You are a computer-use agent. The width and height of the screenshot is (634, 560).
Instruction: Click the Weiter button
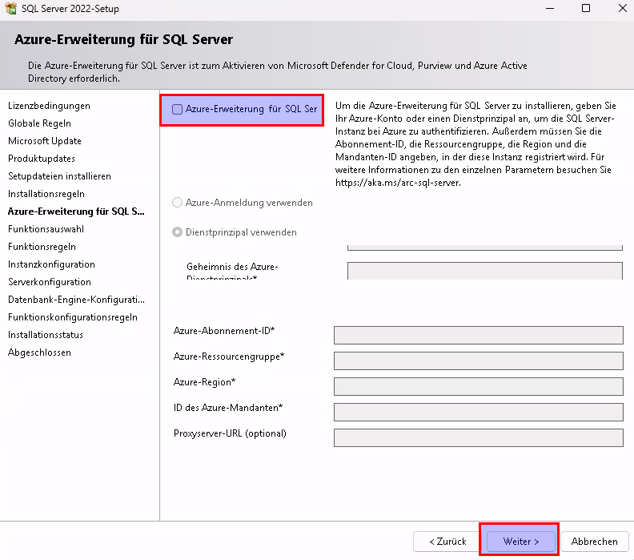520,542
